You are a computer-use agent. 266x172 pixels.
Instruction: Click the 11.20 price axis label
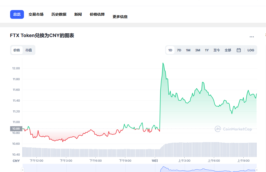pyautogui.click(x=16, y=111)
